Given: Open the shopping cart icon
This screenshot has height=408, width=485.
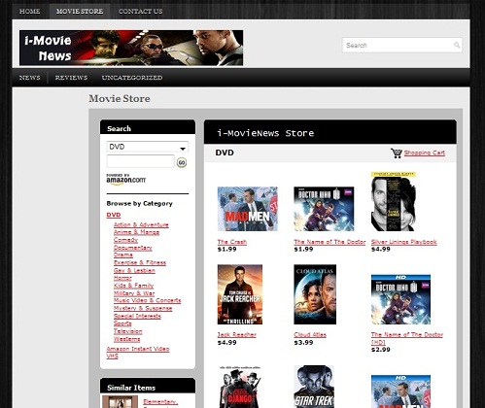Looking at the screenshot, I should [x=397, y=153].
